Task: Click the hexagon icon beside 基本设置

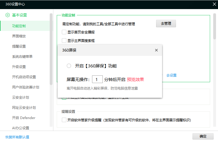Action: tap(8, 15)
